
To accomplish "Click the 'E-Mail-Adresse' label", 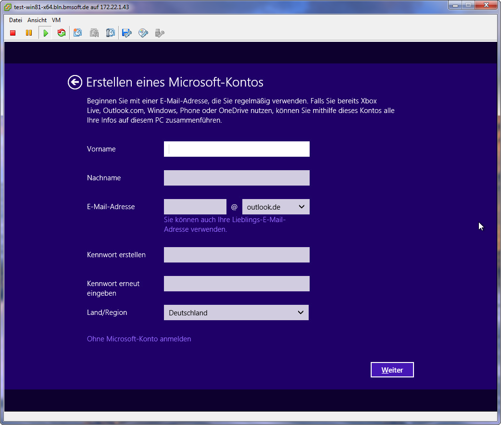I will pos(111,207).
